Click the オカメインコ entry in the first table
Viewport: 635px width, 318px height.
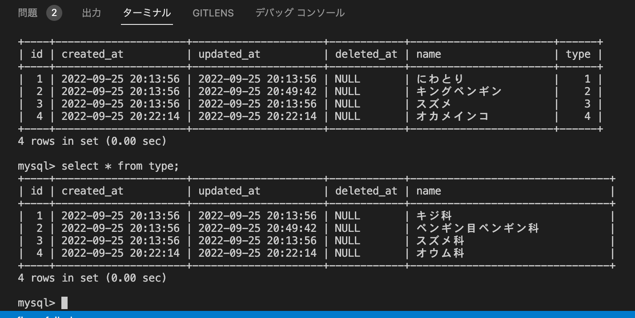(x=450, y=116)
